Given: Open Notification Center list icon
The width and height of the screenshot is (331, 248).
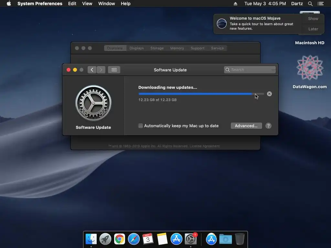Looking at the screenshot, I should pyautogui.click(x=320, y=4).
